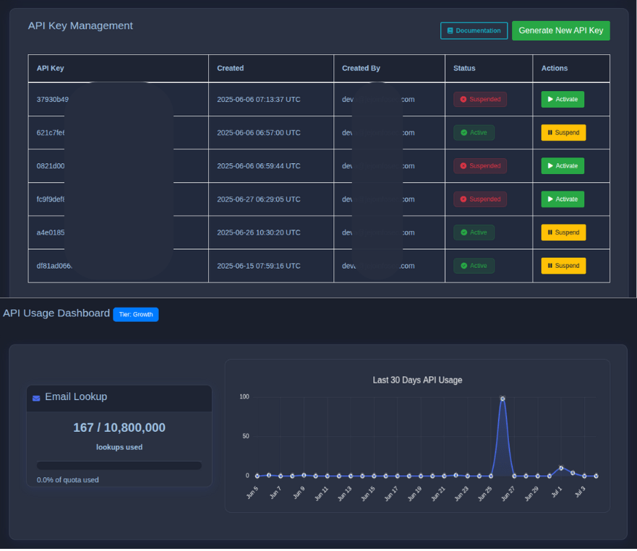The height and width of the screenshot is (551, 637).
Task: Click the Email Lookup quota progress bar
Action: click(119, 466)
